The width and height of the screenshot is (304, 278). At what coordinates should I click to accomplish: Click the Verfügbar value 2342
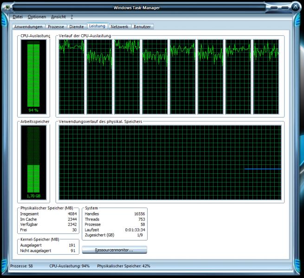point(72,225)
